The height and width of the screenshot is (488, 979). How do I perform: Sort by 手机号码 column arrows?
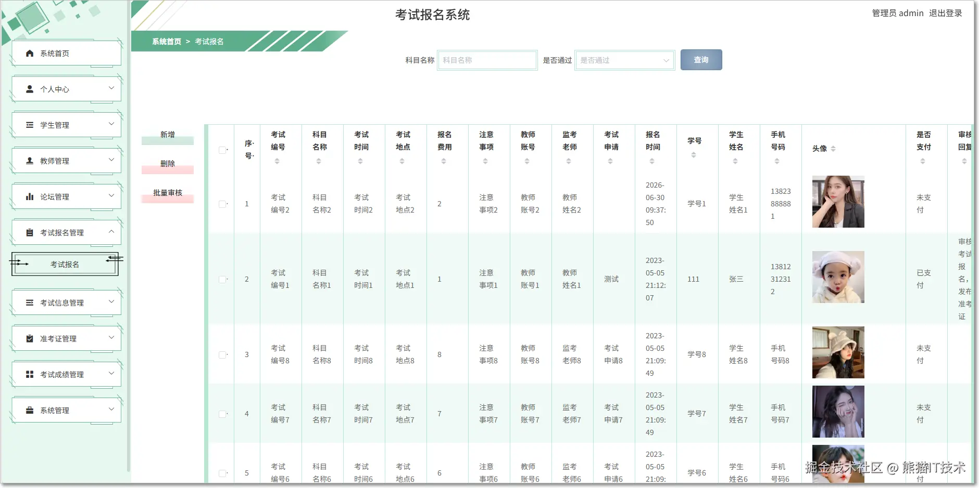click(x=777, y=161)
